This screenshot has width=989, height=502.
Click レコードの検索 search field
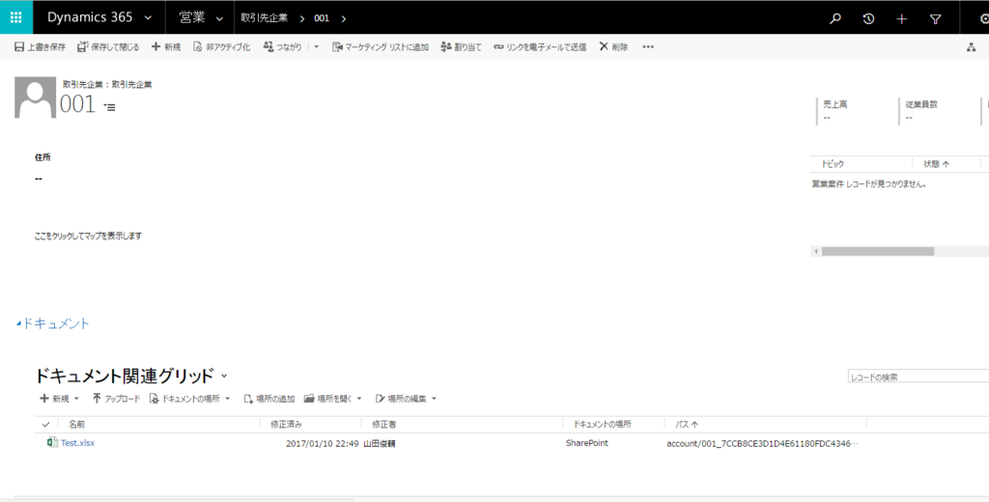918,377
